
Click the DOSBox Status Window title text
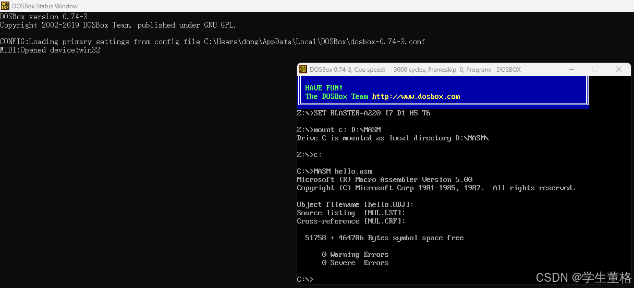[x=44, y=6]
